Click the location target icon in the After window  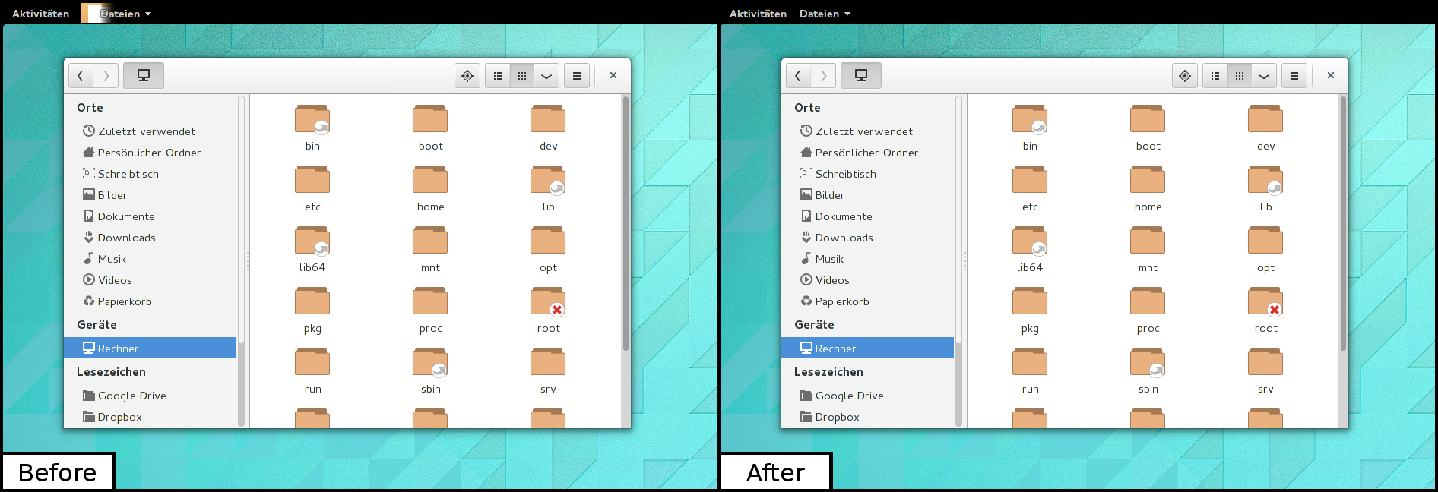point(1184,76)
